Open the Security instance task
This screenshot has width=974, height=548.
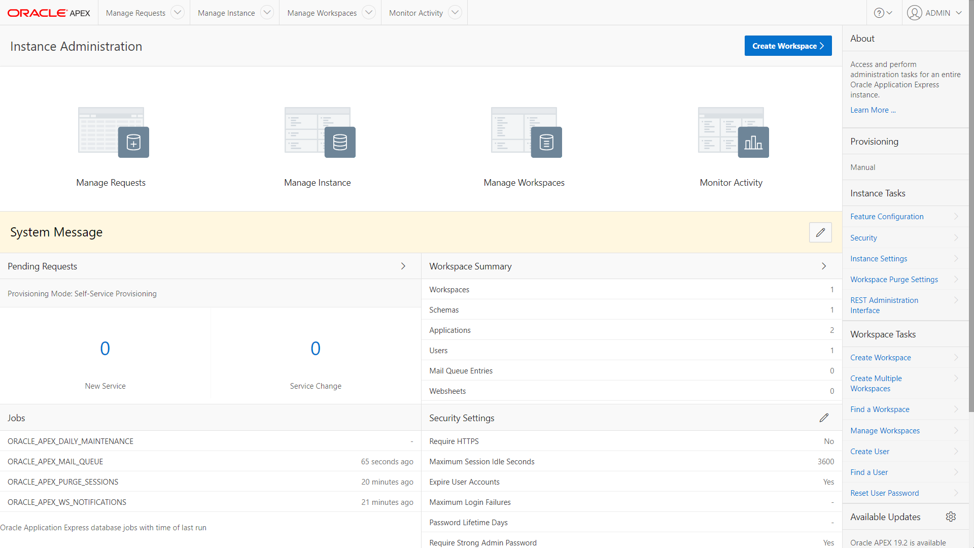(x=906, y=237)
